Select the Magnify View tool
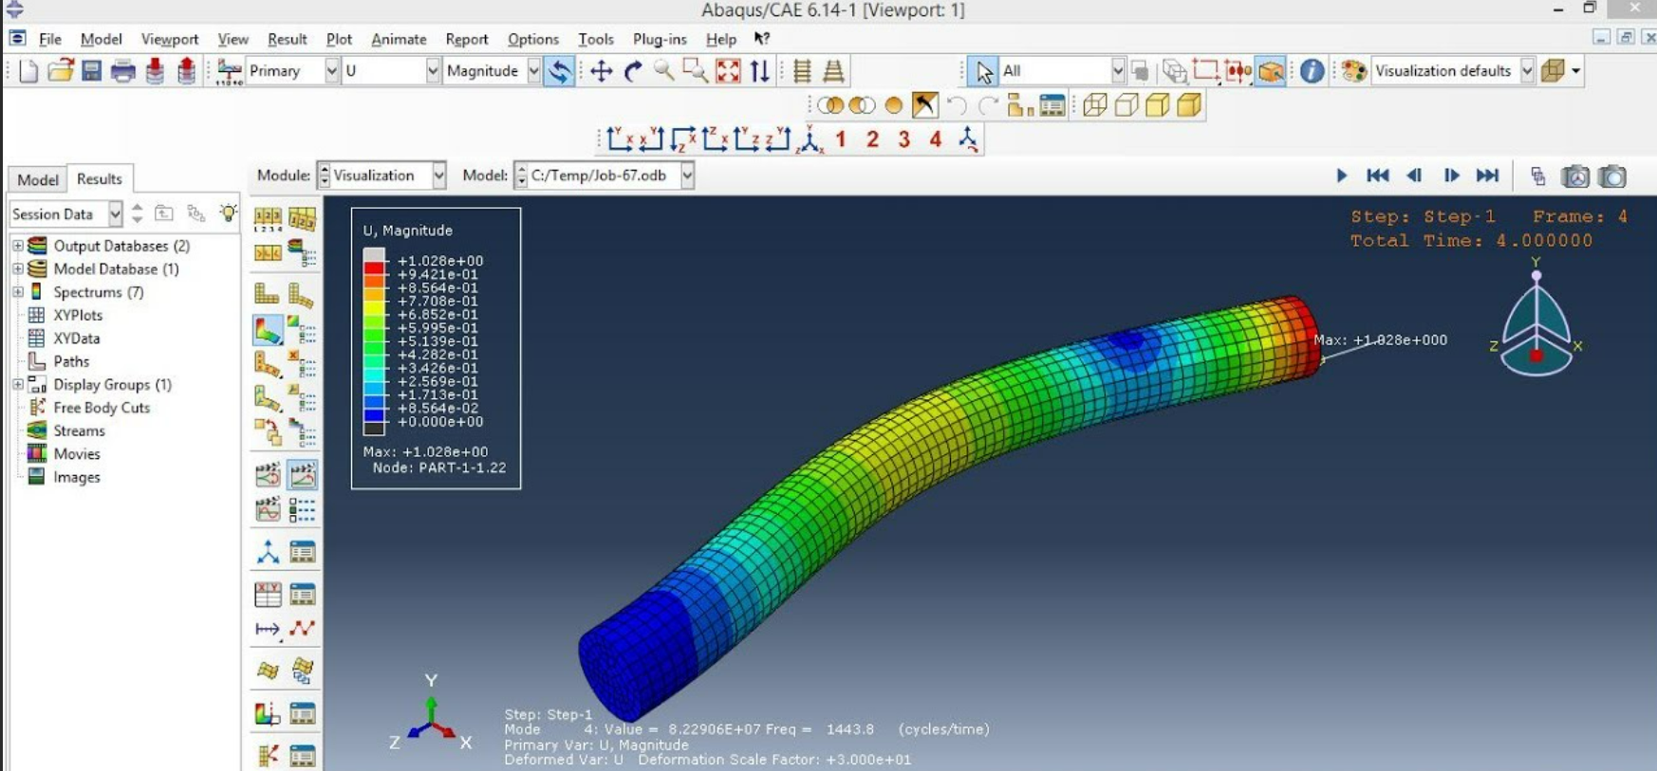Screen dimensions: 1657x771 (663, 71)
